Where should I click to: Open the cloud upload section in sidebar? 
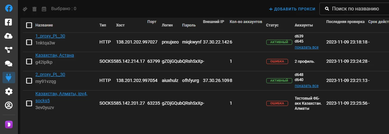coord(9,36)
